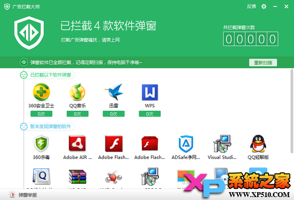
Task: Click the round icon beside the status message
Action: [x=24, y=62]
